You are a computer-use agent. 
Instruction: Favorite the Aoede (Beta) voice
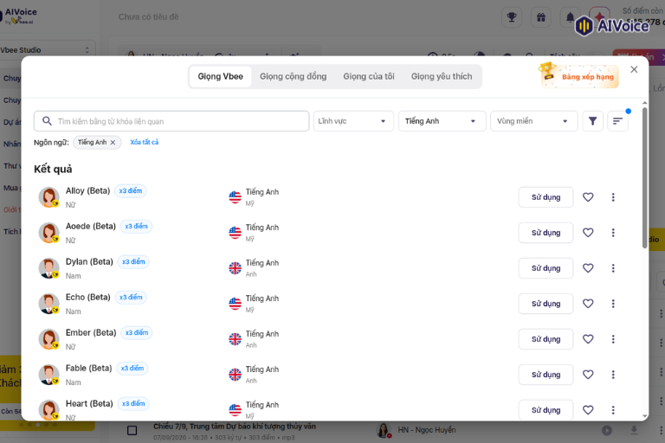588,233
